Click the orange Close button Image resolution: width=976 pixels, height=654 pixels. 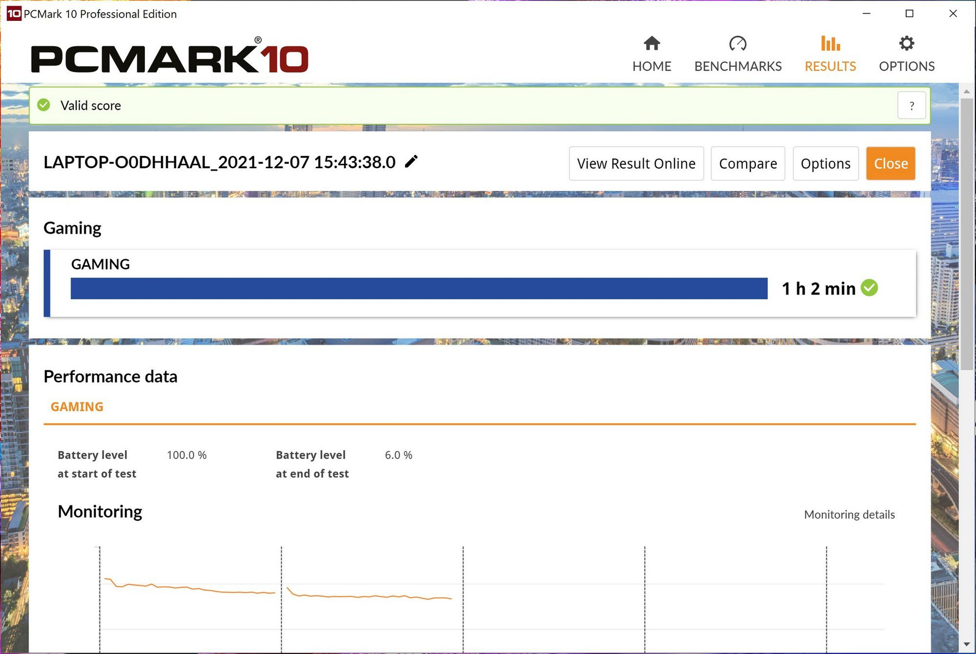click(x=891, y=164)
